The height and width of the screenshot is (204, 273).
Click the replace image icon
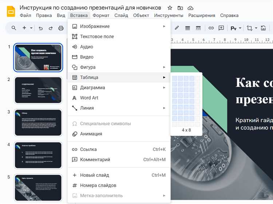coord(263,28)
